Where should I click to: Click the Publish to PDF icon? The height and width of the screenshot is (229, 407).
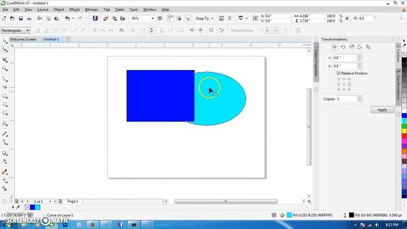(x=123, y=18)
